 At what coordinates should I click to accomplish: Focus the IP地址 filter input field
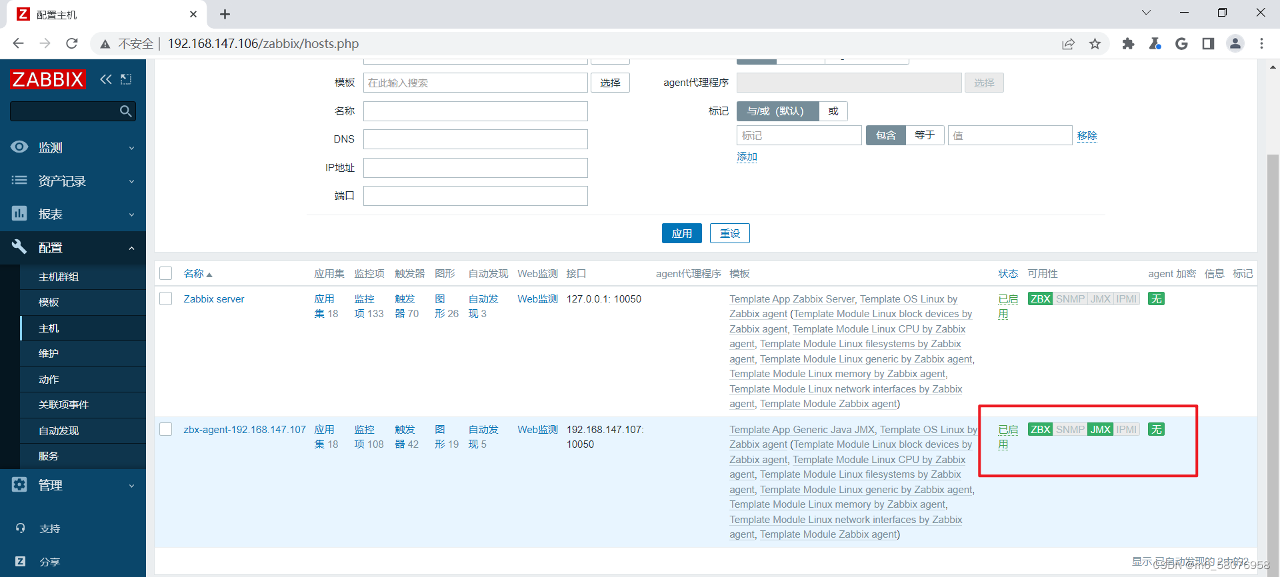point(475,168)
